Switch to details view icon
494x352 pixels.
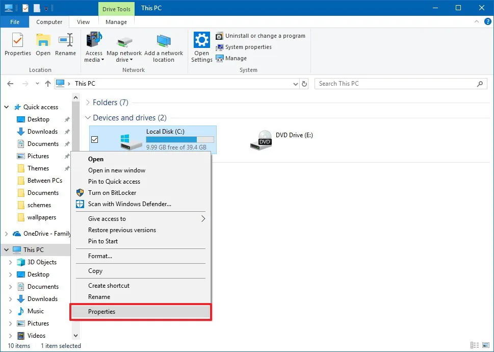pyautogui.click(x=475, y=345)
